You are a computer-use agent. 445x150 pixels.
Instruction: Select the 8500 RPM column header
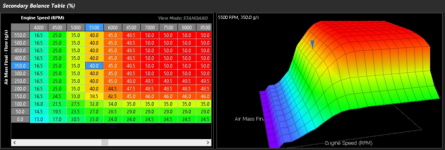pos(204,27)
